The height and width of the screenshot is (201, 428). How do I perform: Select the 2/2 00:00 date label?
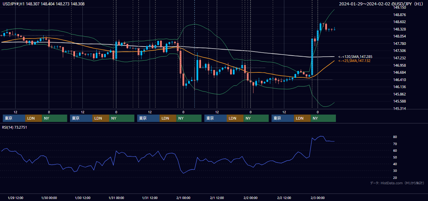(251, 198)
